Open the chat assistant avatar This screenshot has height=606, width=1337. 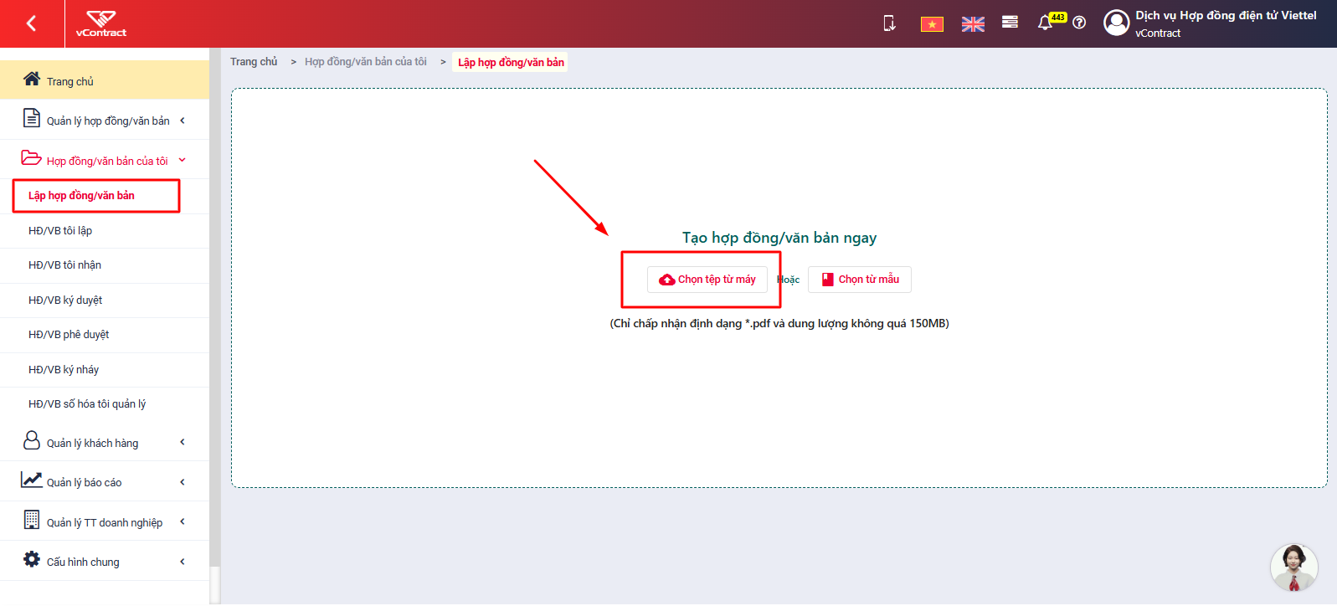pyautogui.click(x=1293, y=567)
